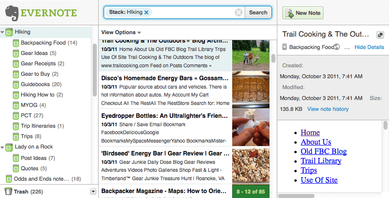This screenshot has width=389, height=198.
Task: Click the Evernote elephant logo icon
Action: 12,13
